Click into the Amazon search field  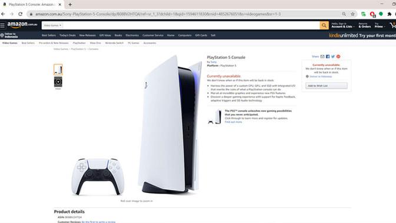[x=191, y=25]
